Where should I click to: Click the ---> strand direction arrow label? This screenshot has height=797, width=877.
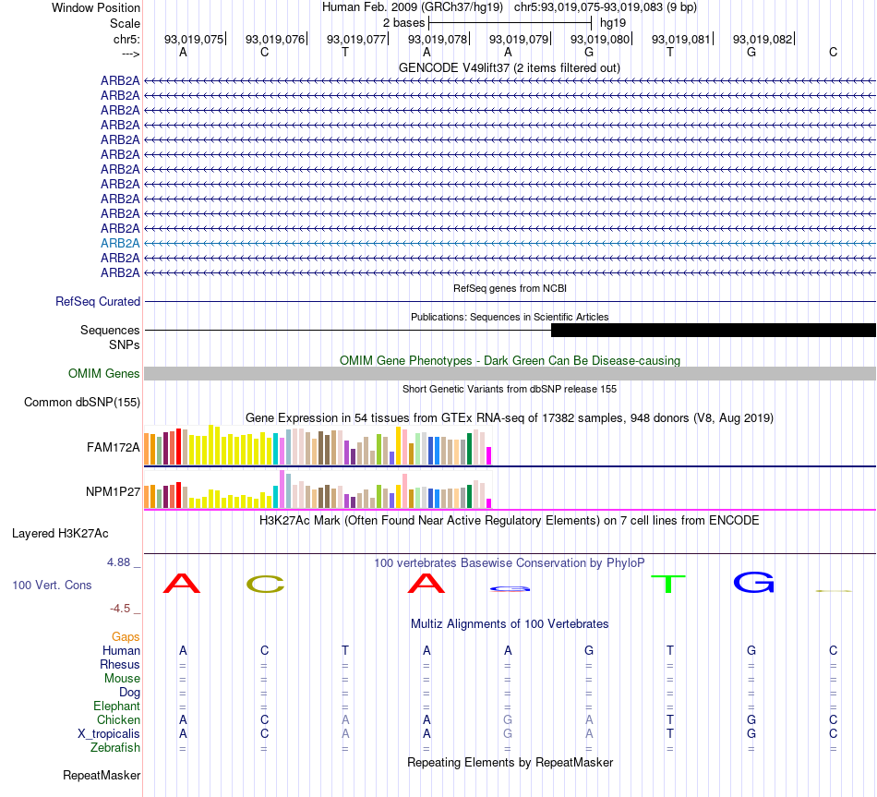coord(130,54)
